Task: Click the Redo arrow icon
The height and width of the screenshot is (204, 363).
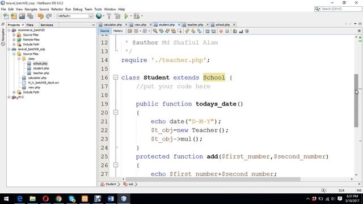Action: pyautogui.click(x=49, y=16)
